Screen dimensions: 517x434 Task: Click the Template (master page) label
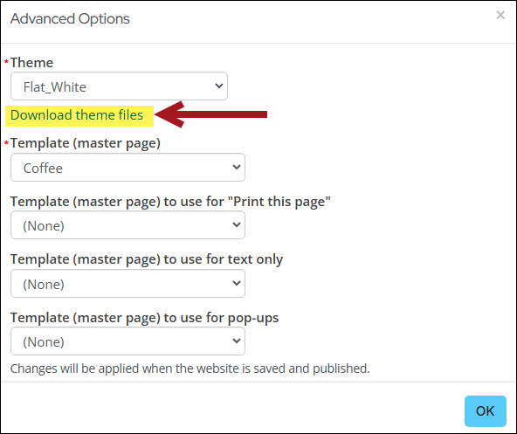tap(85, 143)
